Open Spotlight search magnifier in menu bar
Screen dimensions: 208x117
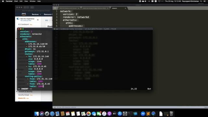tap(201, 1)
